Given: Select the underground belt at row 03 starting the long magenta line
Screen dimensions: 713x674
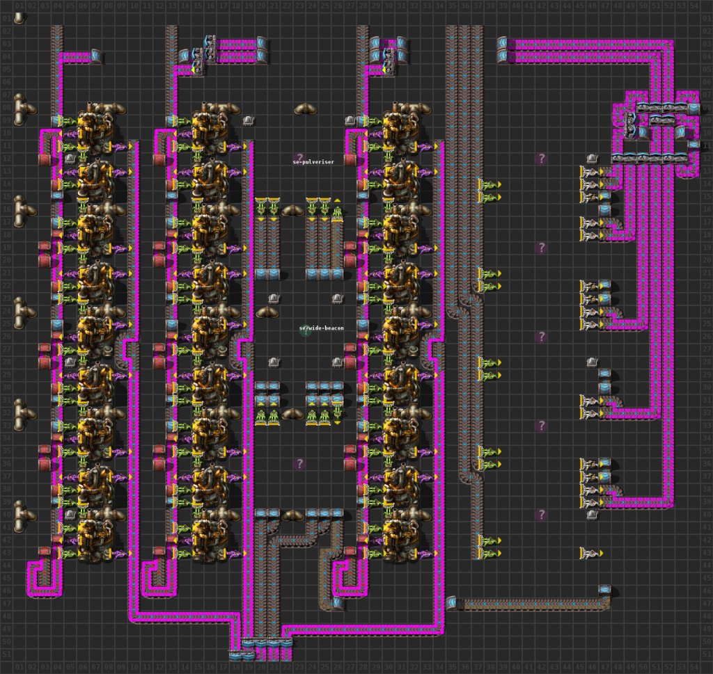Looking at the screenshot, I should click(502, 44).
